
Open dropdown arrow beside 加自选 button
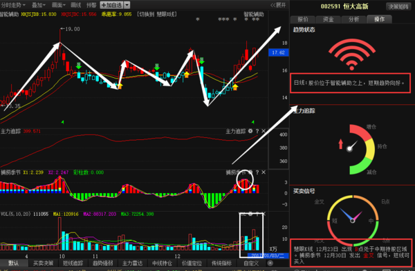tap(127, 5)
